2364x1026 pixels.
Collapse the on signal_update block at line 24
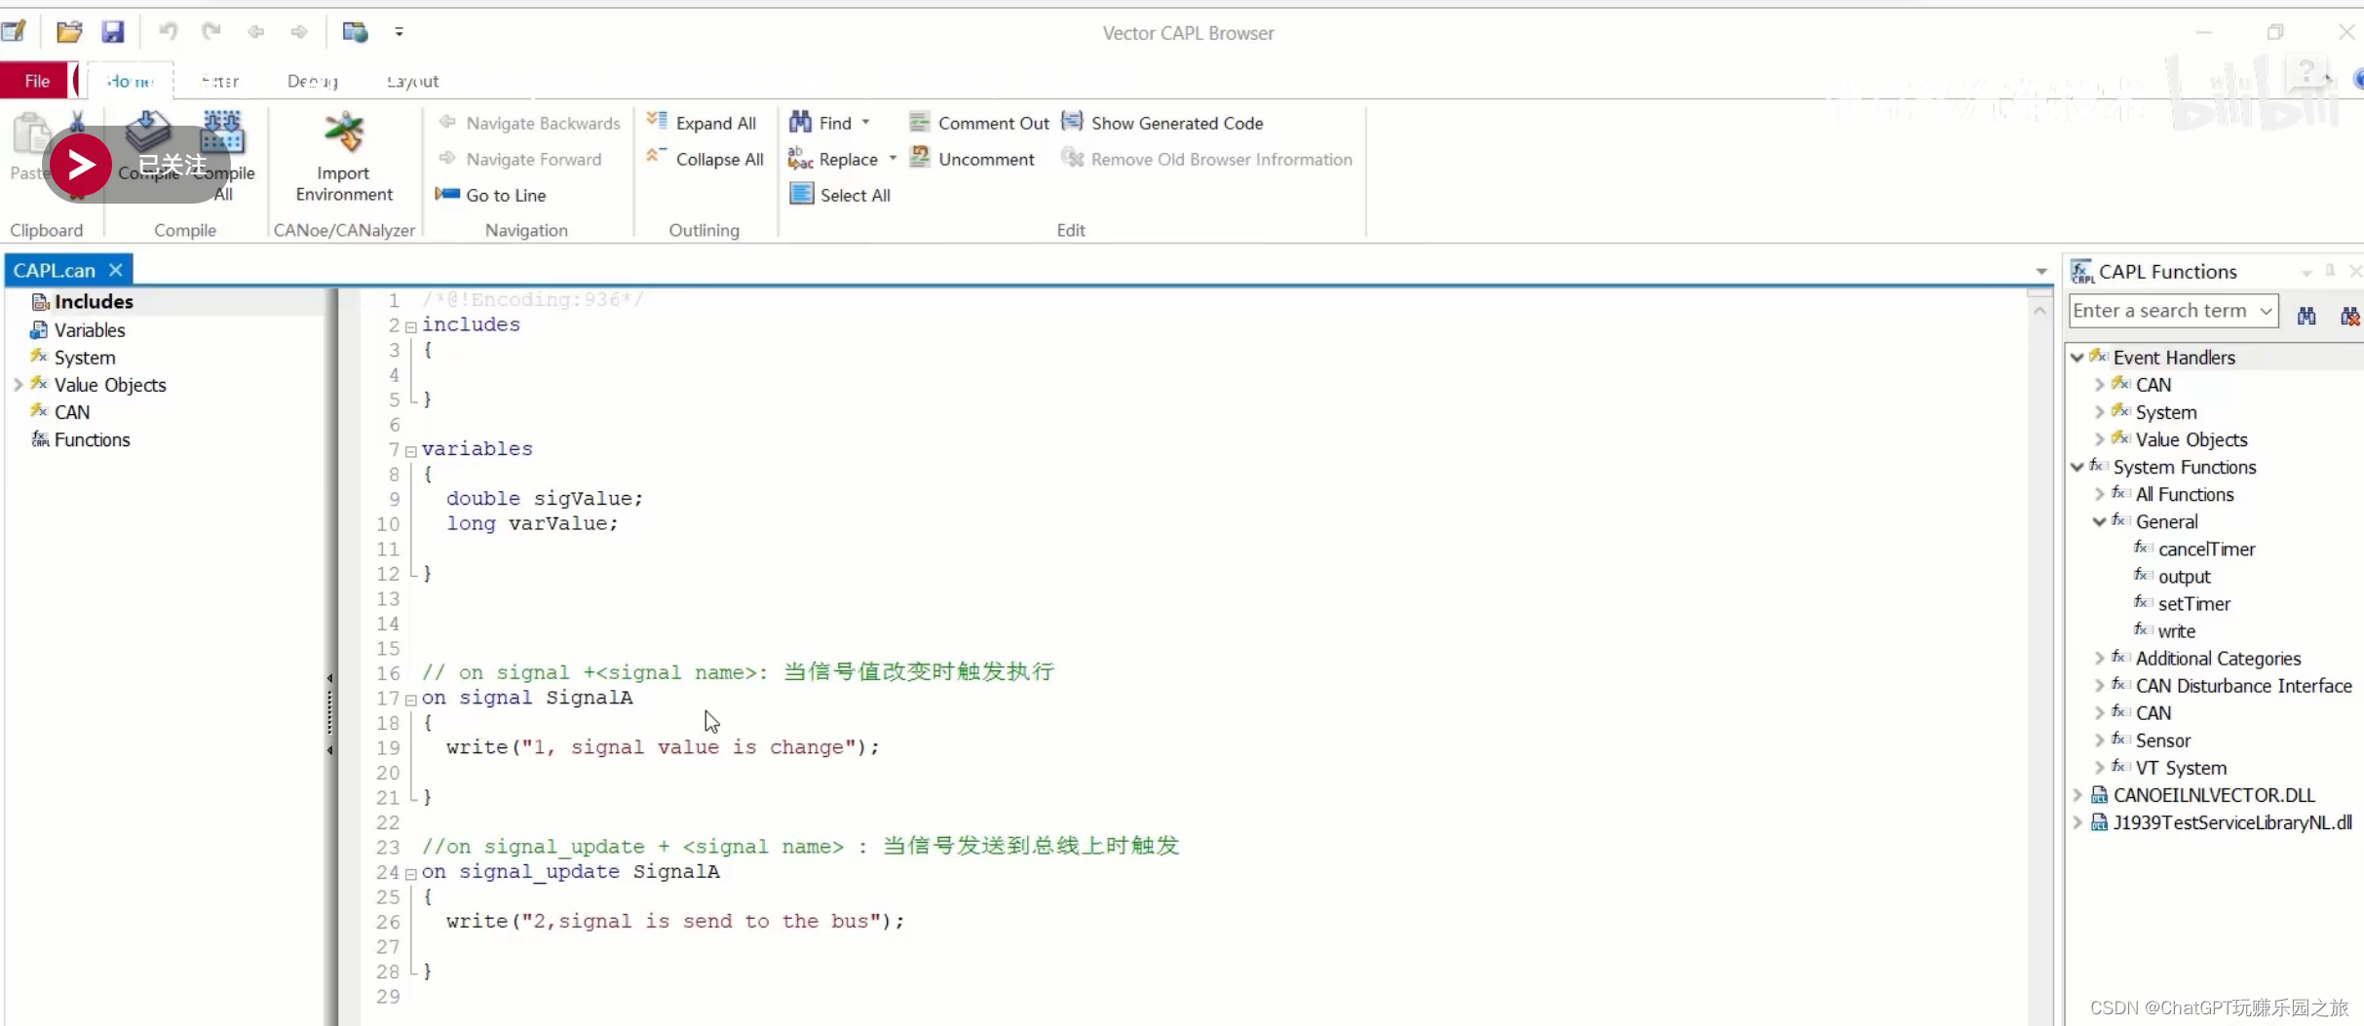click(411, 874)
